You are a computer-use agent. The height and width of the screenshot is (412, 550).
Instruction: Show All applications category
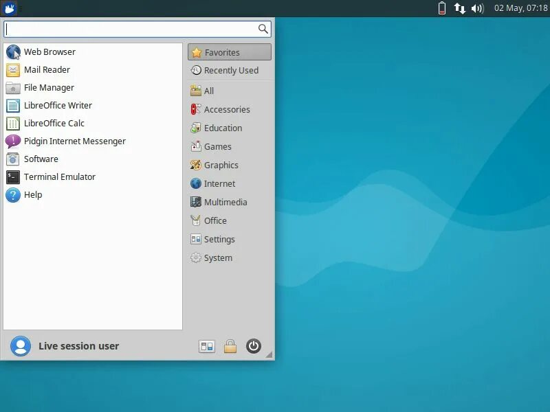(230, 91)
